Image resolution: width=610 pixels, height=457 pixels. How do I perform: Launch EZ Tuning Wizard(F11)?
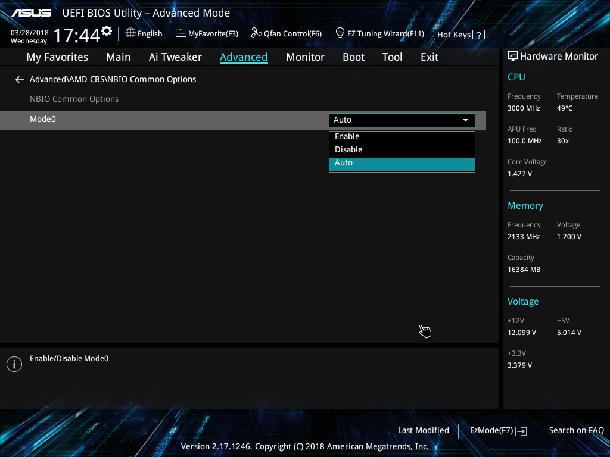pyautogui.click(x=379, y=33)
